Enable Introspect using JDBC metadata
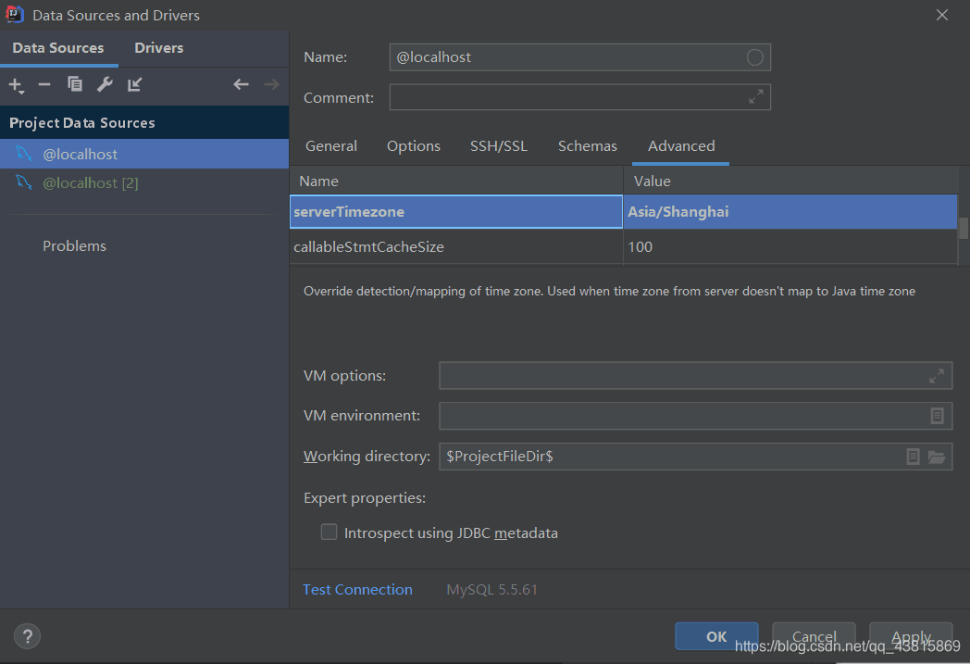Screen dimensions: 970x664 tap(330, 532)
